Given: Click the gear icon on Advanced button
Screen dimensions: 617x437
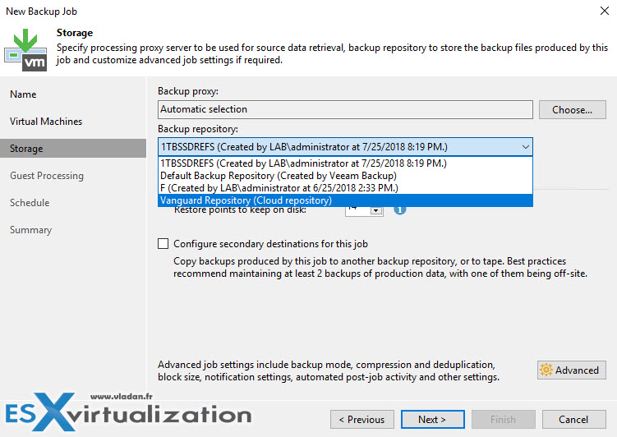Looking at the screenshot, I should (x=546, y=370).
